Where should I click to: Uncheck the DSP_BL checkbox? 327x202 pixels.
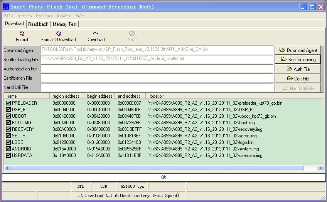(8, 109)
